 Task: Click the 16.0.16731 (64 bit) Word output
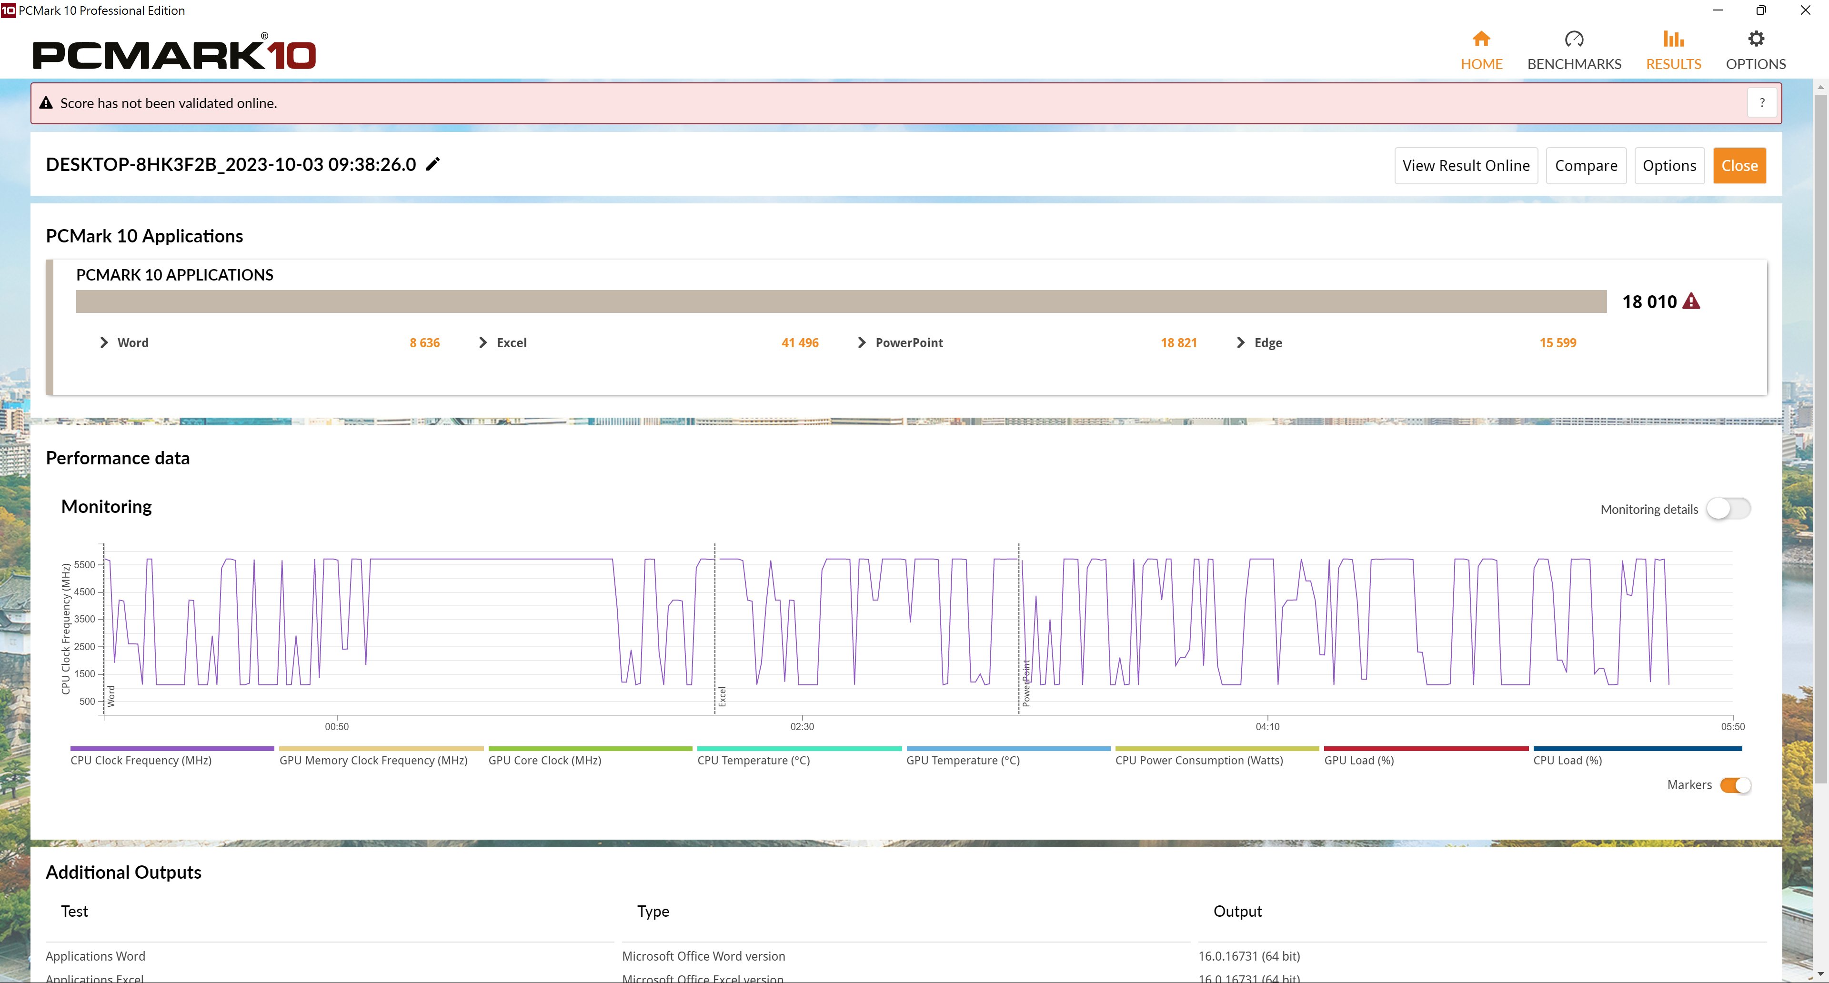point(1249,956)
